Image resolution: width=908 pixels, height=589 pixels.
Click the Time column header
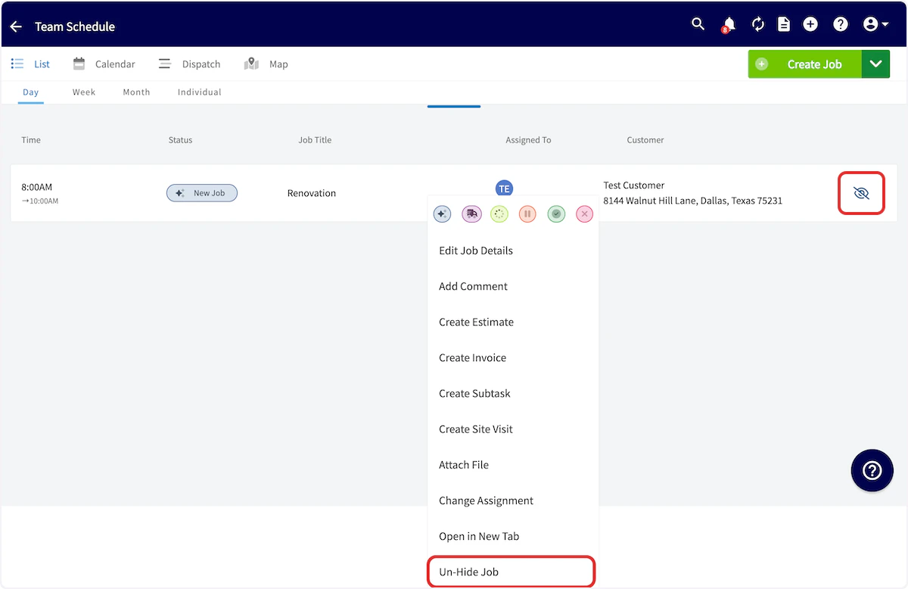click(x=31, y=140)
